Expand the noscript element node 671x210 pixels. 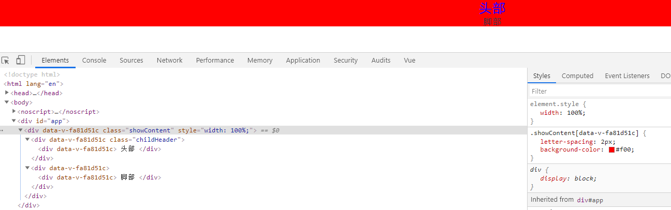click(x=14, y=112)
